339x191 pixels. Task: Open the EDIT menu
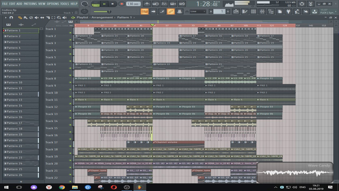point(12,4)
